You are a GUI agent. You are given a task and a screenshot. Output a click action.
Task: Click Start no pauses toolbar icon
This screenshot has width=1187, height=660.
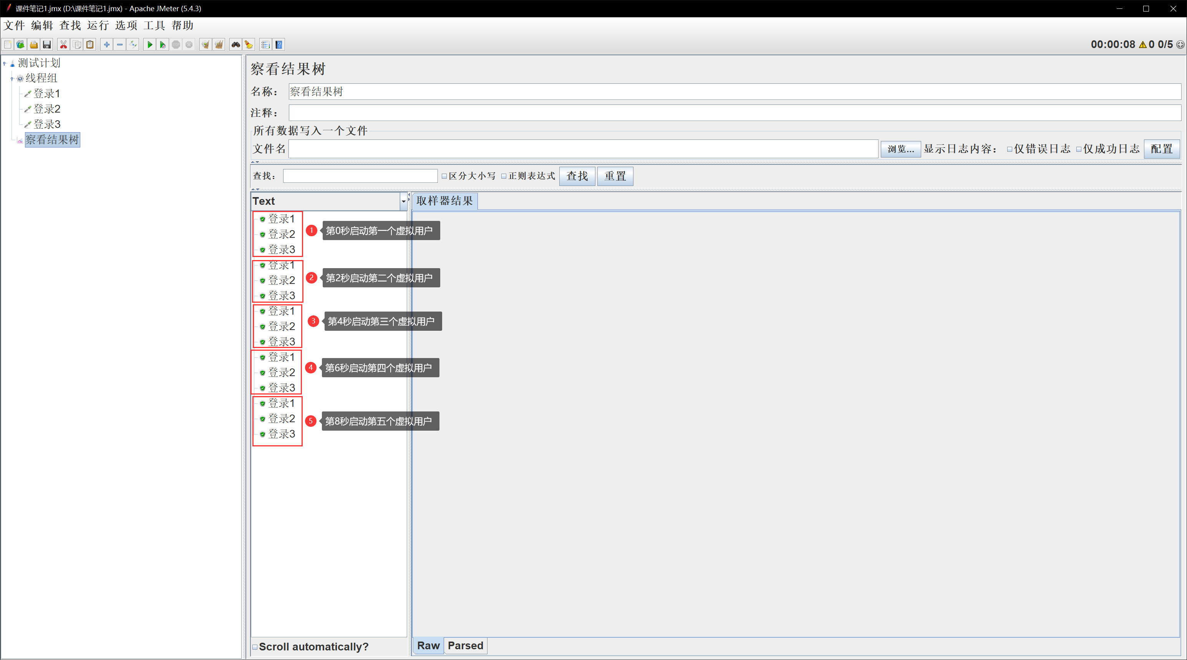162,45
